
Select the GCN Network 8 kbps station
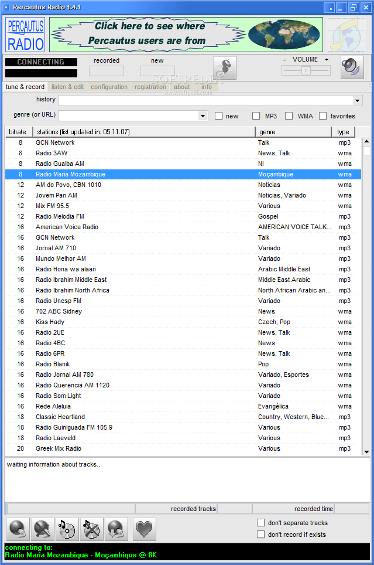coord(183,142)
